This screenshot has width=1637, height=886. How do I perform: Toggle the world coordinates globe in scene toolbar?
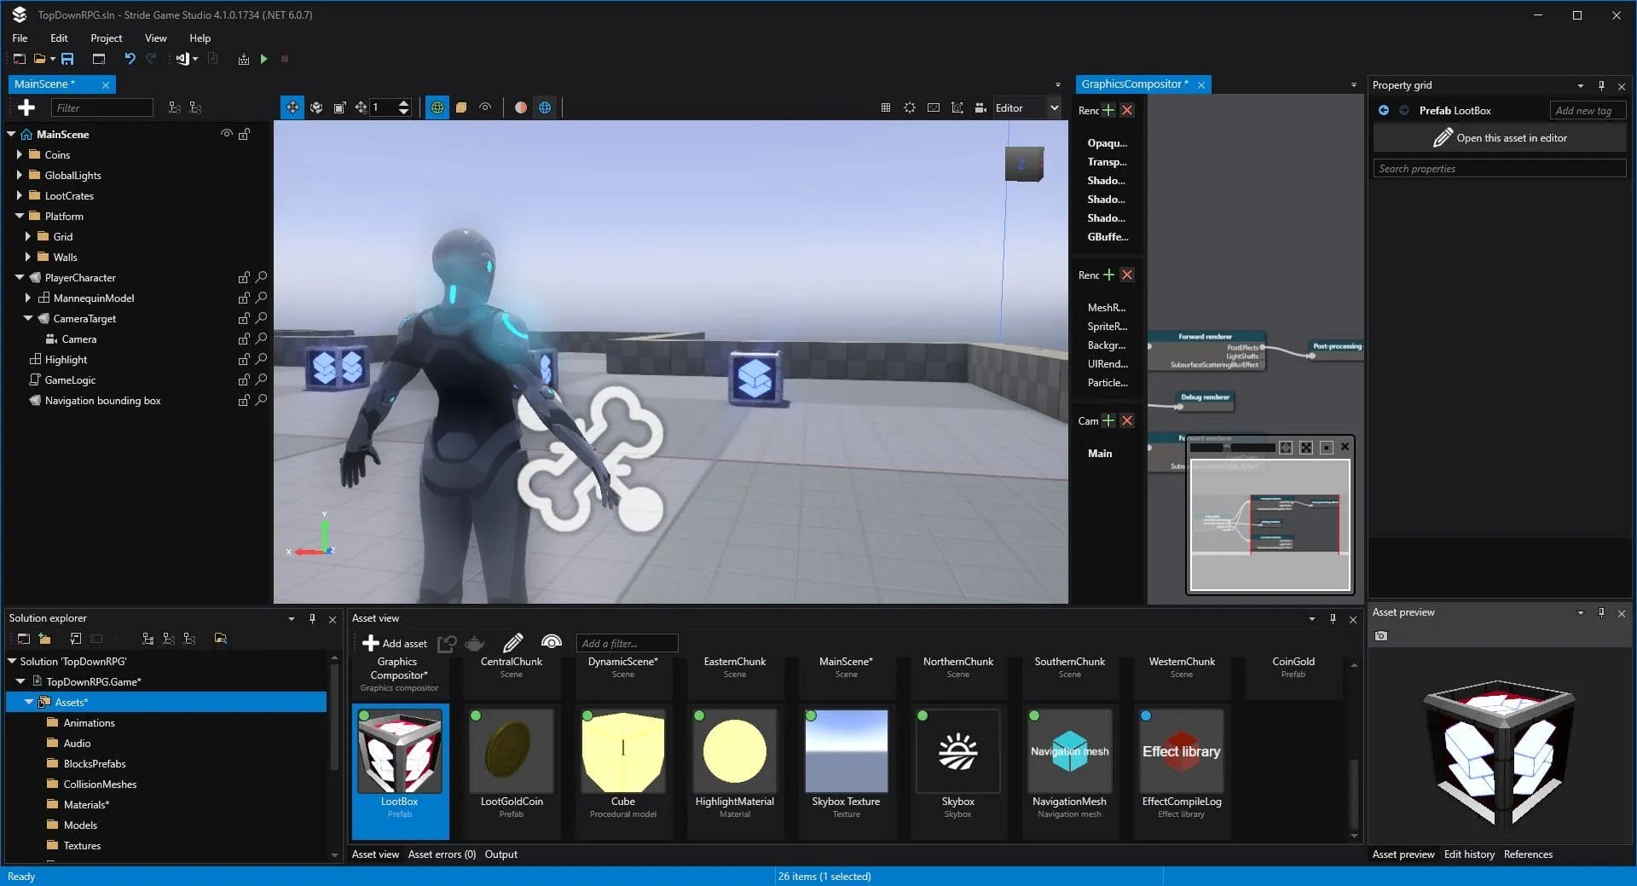437,107
